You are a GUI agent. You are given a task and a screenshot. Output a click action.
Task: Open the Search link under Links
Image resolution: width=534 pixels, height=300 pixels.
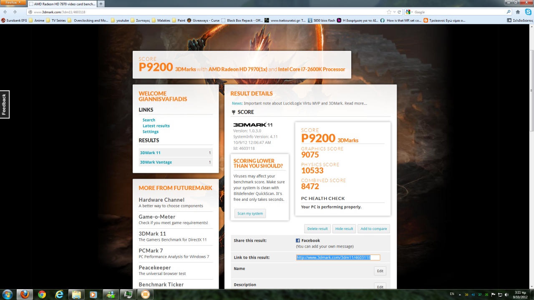click(x=149, y=120)
